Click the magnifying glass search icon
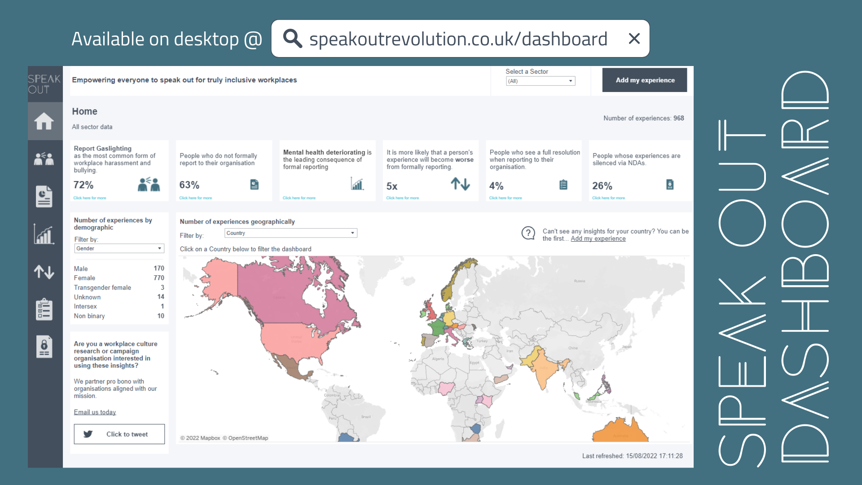 pyautogui.click(x=292, y=39)
